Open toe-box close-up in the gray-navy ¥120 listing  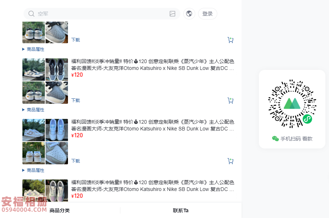click(x=57, y=93)
